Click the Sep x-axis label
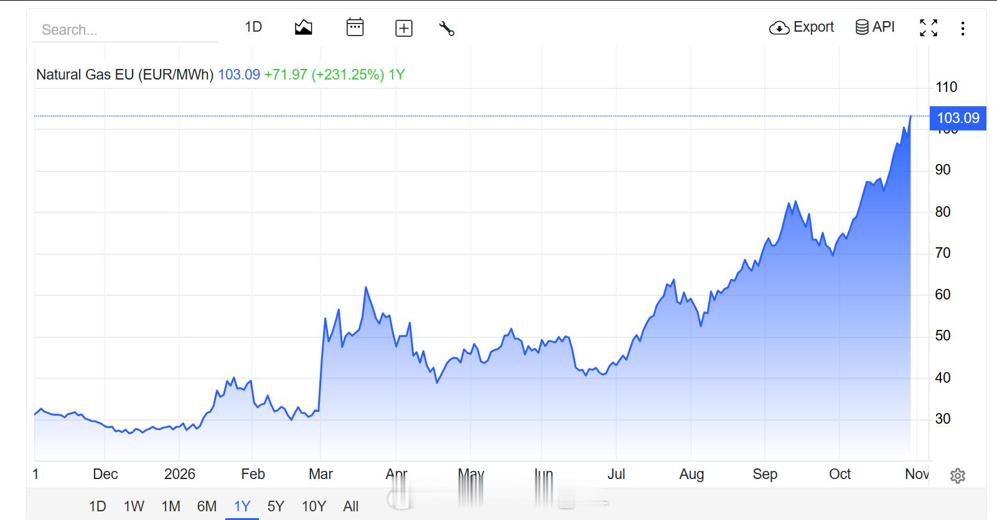This screenshot has height=520, width=997. coord(765,474)
